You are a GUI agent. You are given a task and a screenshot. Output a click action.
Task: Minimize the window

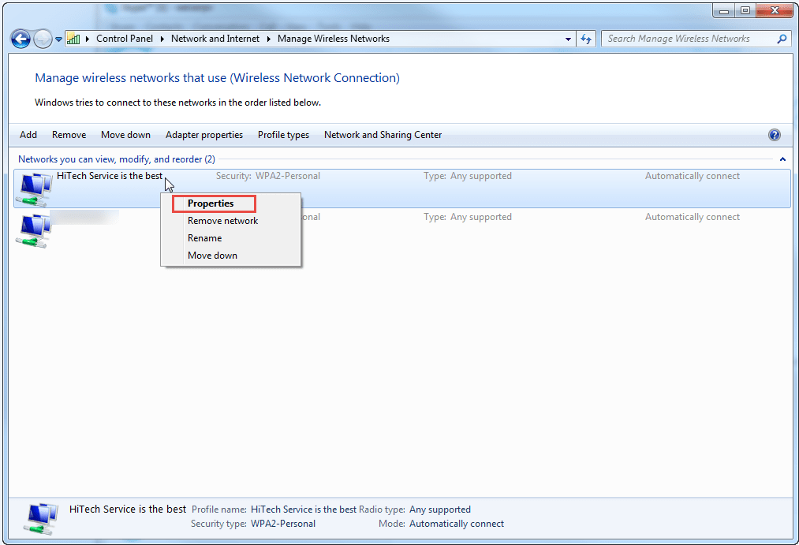coord(723,11)
